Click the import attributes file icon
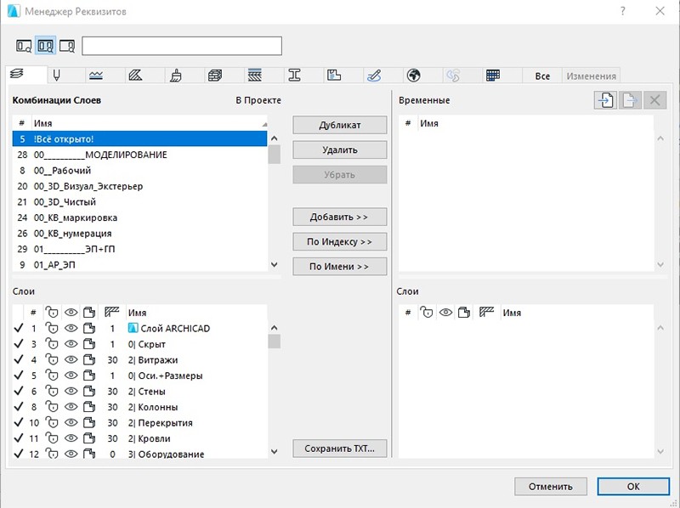This screenshot has height=508, width=680. coord(604,101)
